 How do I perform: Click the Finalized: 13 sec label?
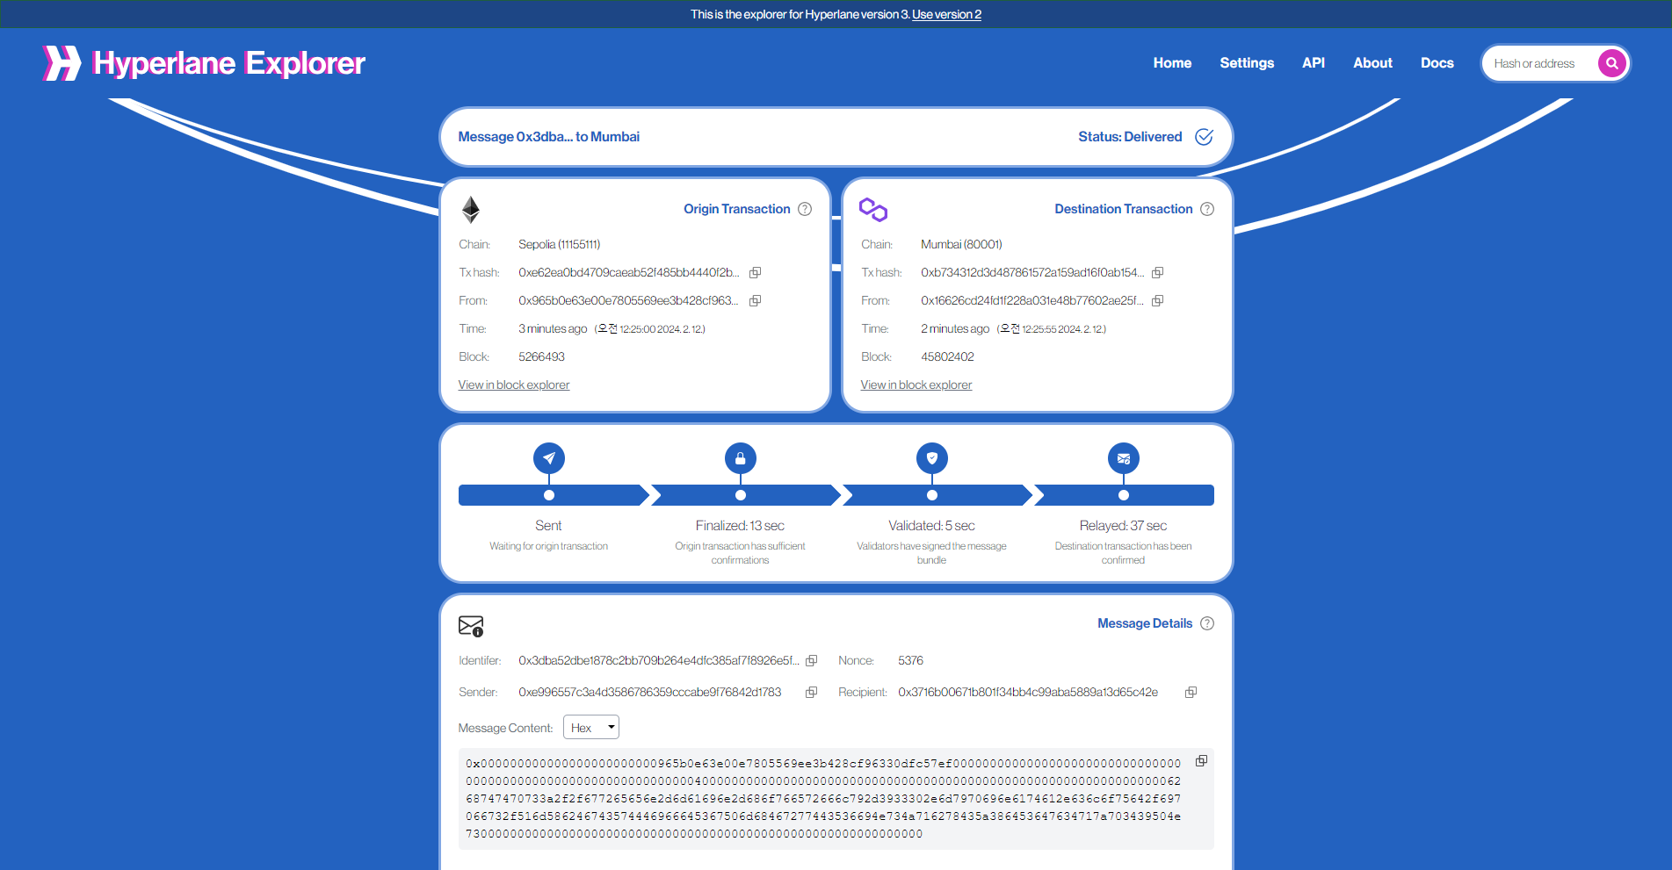(x=740, y=525)
